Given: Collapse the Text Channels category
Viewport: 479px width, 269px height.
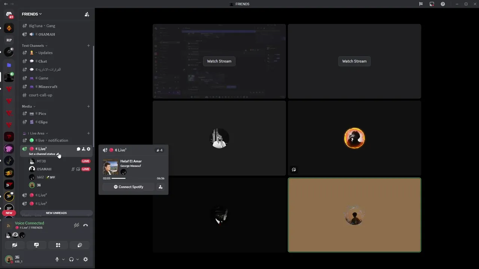Looking at the screenshot, I should coord(34,46).
